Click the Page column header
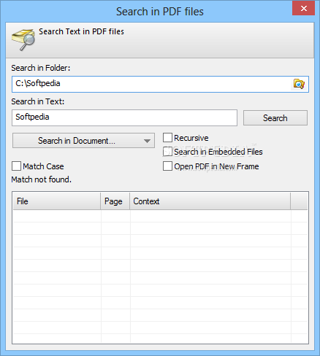The image size is (320, 356). tap(115, 201)
